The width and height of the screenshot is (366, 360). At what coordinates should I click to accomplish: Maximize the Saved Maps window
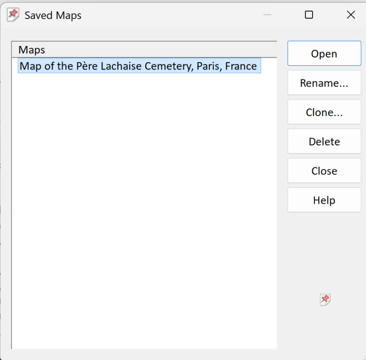click(x=309, y=15)
